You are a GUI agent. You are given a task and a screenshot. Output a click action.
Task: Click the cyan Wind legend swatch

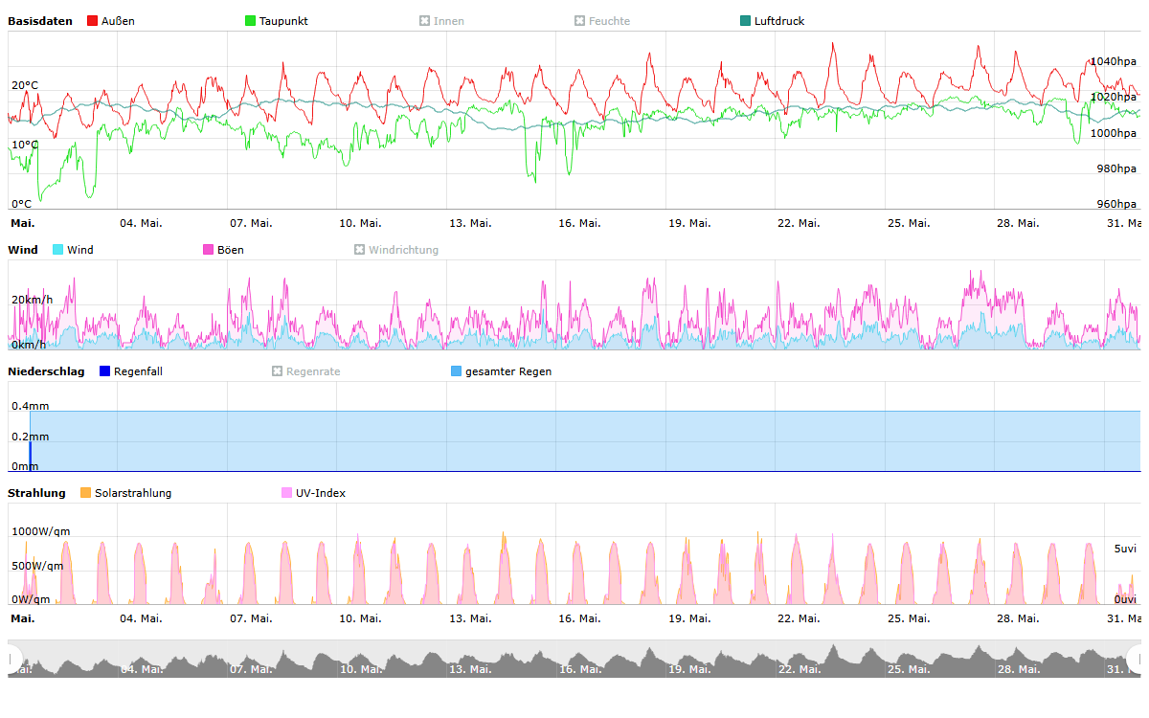pyautogui.click(x=58, y=250)
